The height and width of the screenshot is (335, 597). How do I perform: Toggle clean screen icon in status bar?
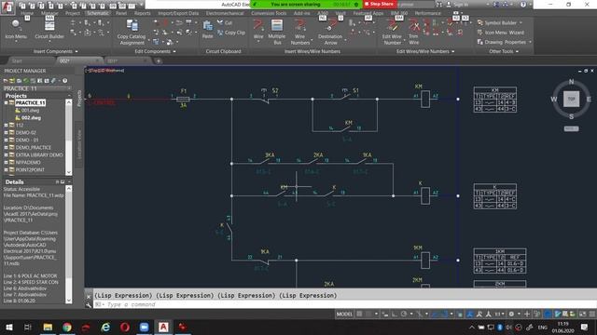click(x=582, y=315)
